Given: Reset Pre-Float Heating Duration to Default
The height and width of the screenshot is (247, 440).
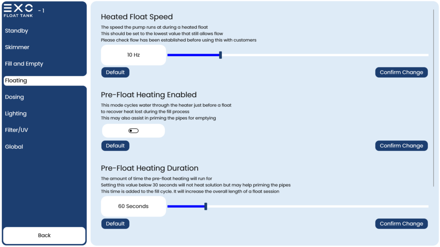Looking at the screenshot, I should click(x=115, y=224).
